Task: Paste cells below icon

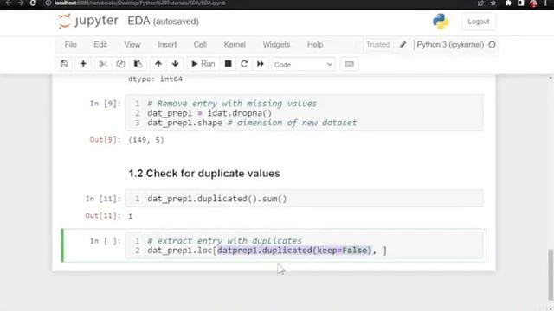Action: (138, 64)
